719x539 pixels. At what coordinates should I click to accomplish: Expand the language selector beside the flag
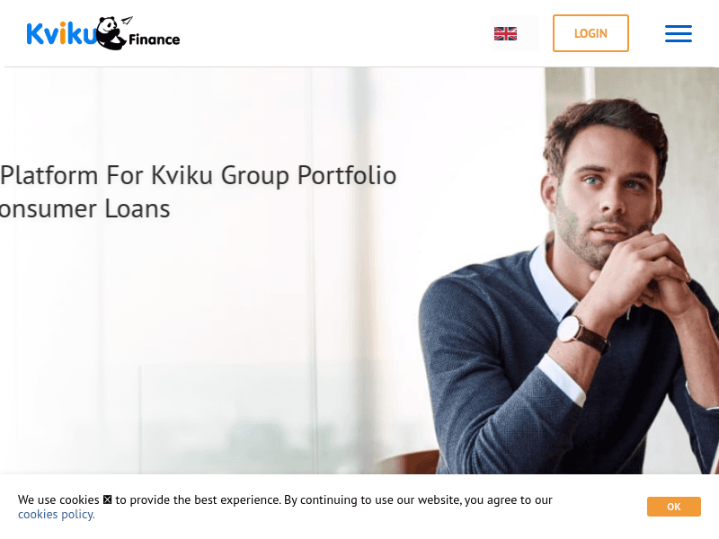tap(528, 33)
